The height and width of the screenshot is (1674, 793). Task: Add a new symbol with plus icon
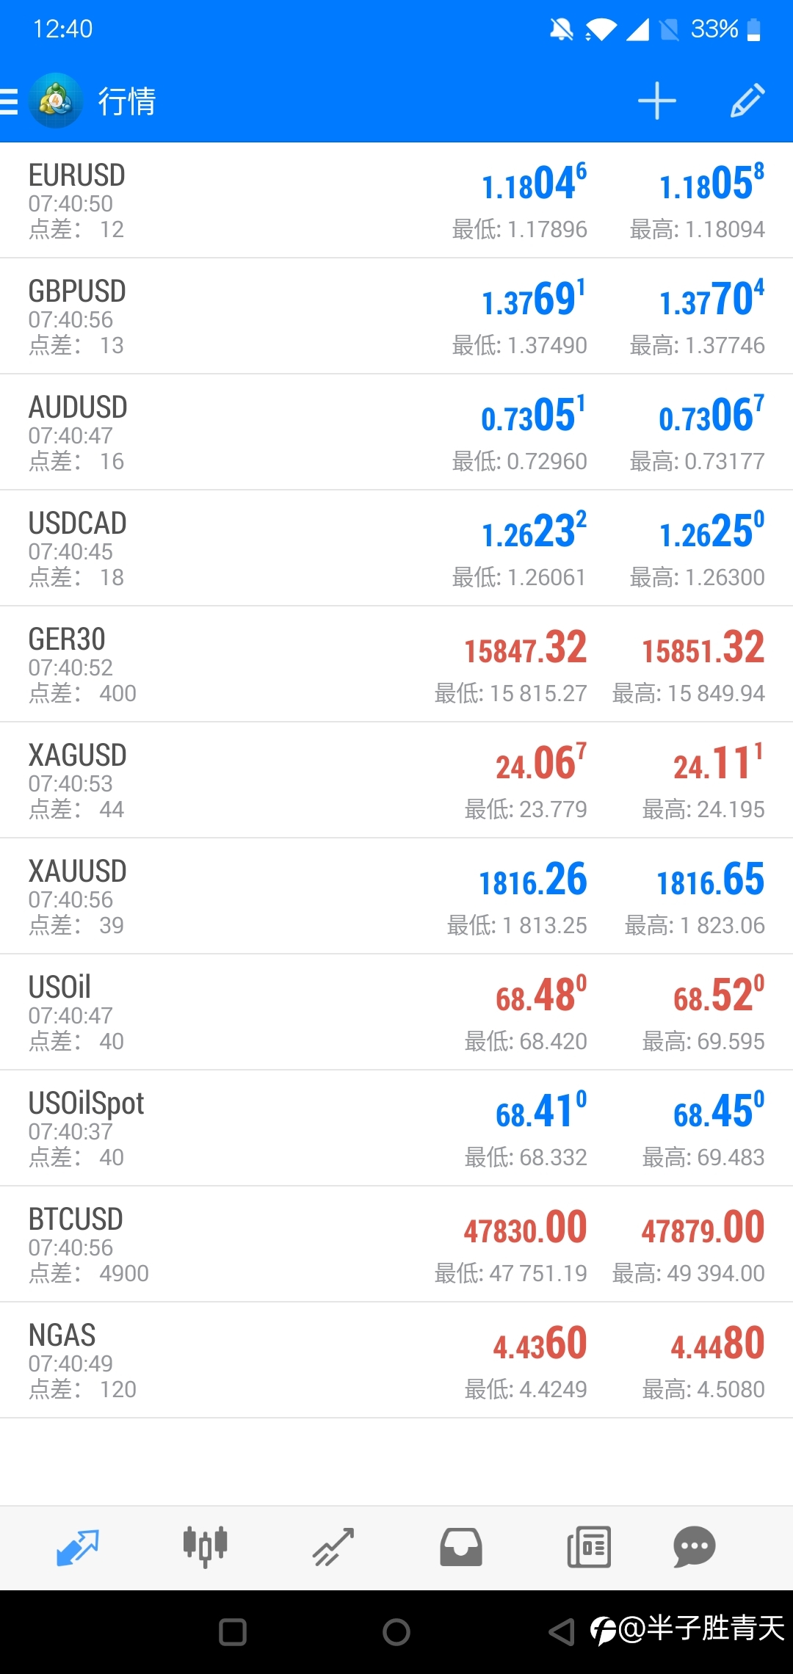tap(656, 101)
